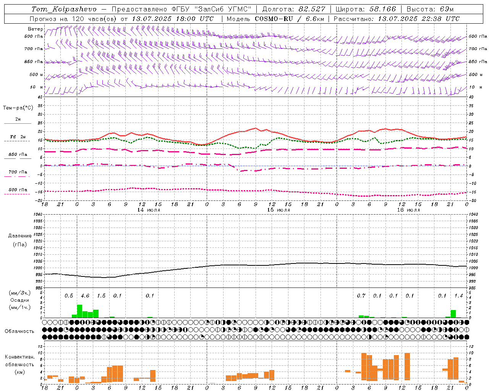Click the latitude value Широта: 58.166
The height and width of the screenshot is (391, 489).
366,9
